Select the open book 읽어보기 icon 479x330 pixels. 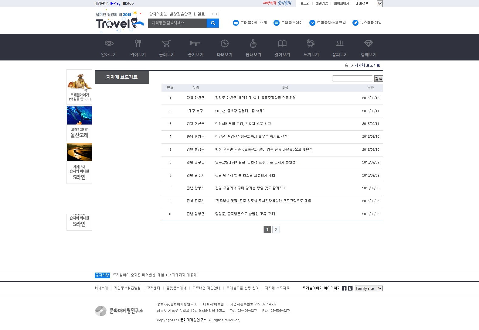pyautogui.click(x=282, y=43)
